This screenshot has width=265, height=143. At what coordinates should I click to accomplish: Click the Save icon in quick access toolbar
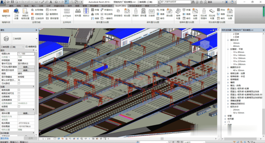point(12,2)
